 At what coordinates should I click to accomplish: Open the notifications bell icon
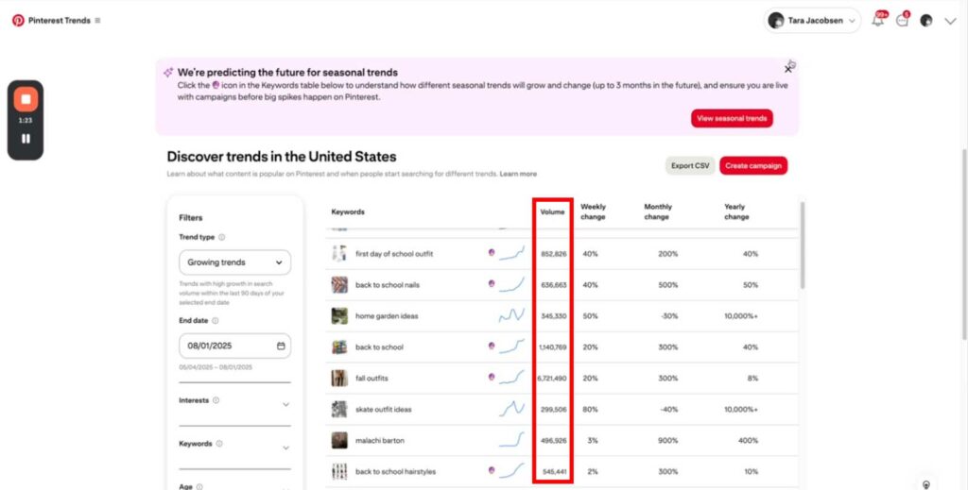pyautogui.click(x=877, y=21)
